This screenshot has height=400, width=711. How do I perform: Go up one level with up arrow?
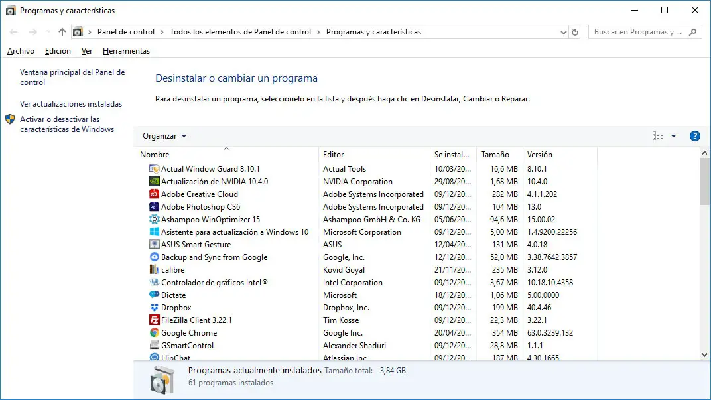[x=62, y=32]
